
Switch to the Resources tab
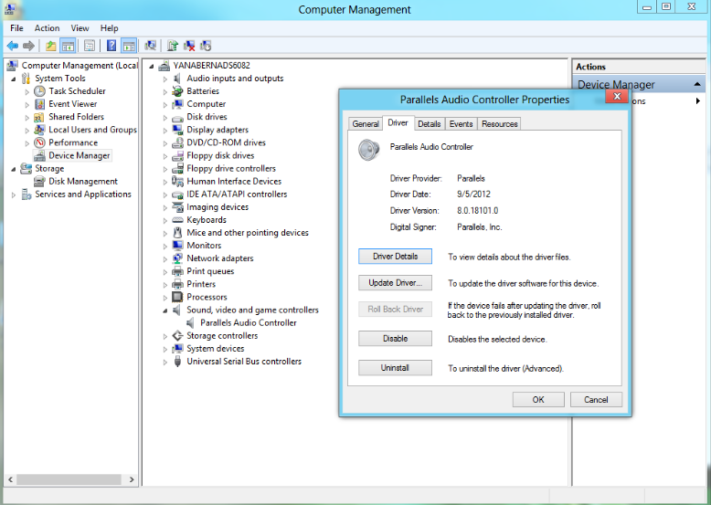499,123
